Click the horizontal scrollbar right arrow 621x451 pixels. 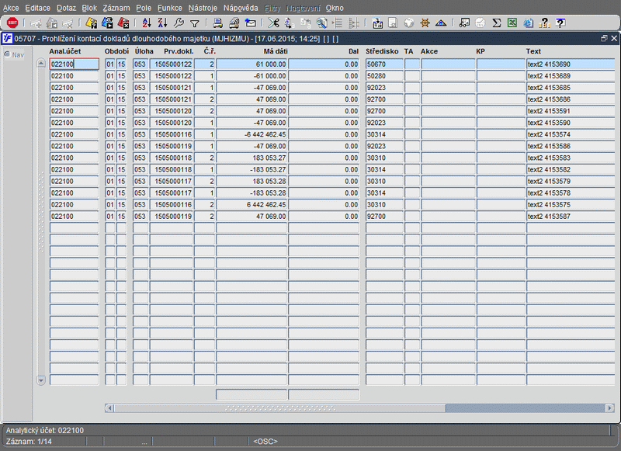click(x=610, y=408)
